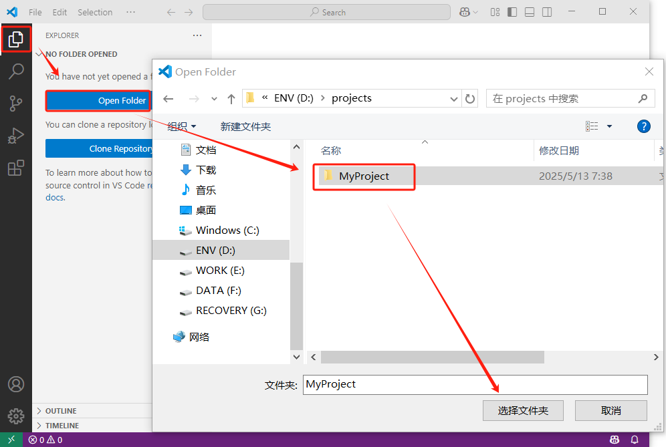Image resolution: width=666 pixels, height=447 pixels.
Task: Click ENV (D:) in the address path
Action: (x=294, y=98)
